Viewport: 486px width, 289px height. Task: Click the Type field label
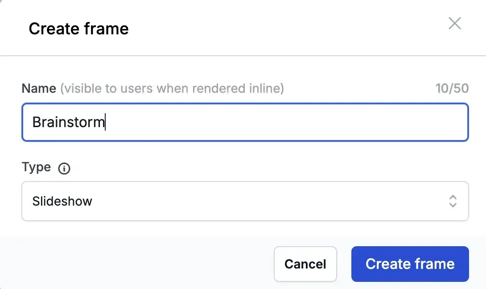[x=36, y=167]
